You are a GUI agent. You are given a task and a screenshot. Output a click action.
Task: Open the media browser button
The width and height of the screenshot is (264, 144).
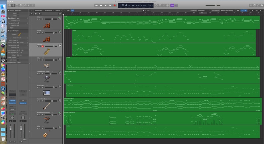(262, 5)
